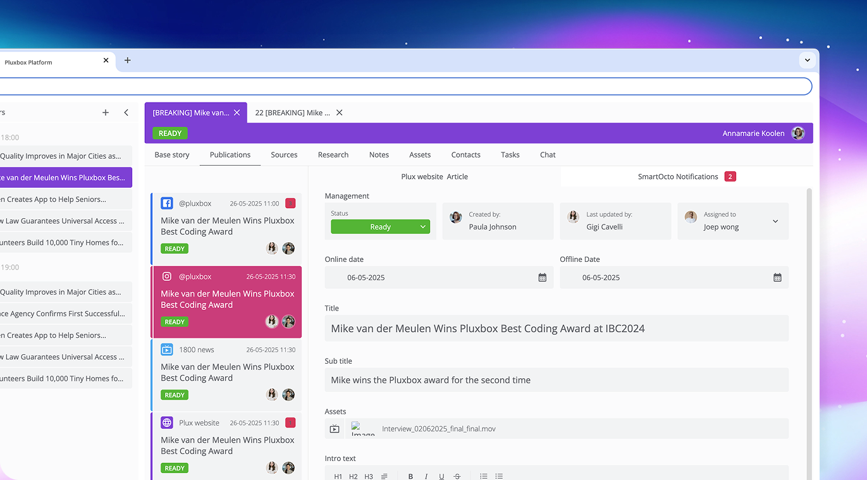Viewport: 867px width, 480px height.
Task: Open the Online date calendar picker
Action: click(542, 278)
